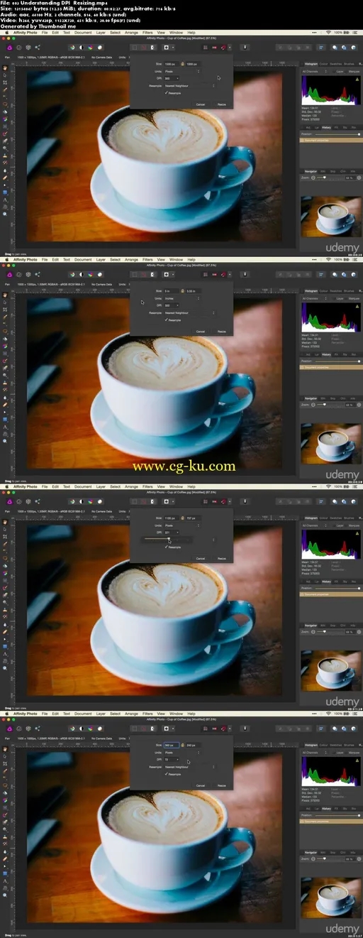
Task: Open Select menu in frame with DPI 201 dialog
Action: point(115,487)
